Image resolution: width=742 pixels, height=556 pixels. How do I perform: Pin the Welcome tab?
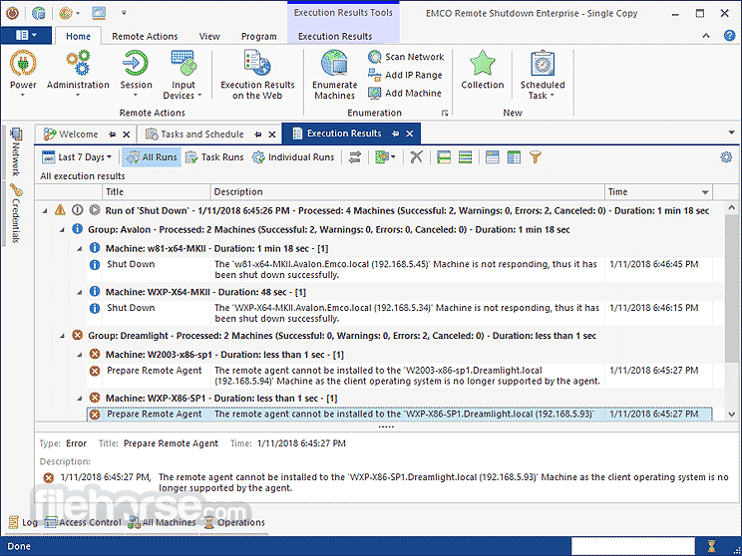[x=112, y=135]
